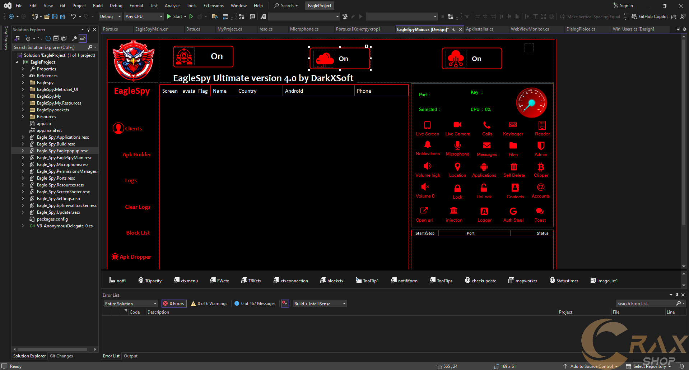Click GitHub Copilot button
This screenshot has width=689, height=370.
(x=650, y=17)
